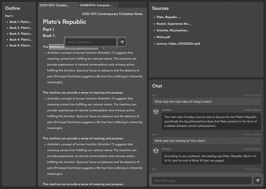266x189 pixels.
Task: Navigate to Book 5 in the outline
Action: [x=21, y=46]
